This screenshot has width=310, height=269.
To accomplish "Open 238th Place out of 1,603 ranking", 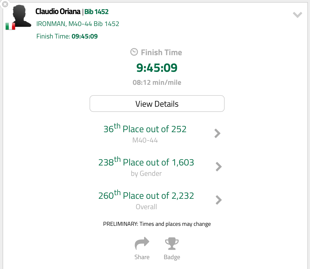I will 146,162.
